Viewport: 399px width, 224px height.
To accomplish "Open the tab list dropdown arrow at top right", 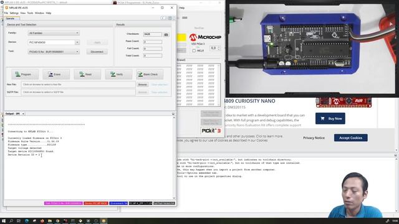I will [x=170, y=18].
